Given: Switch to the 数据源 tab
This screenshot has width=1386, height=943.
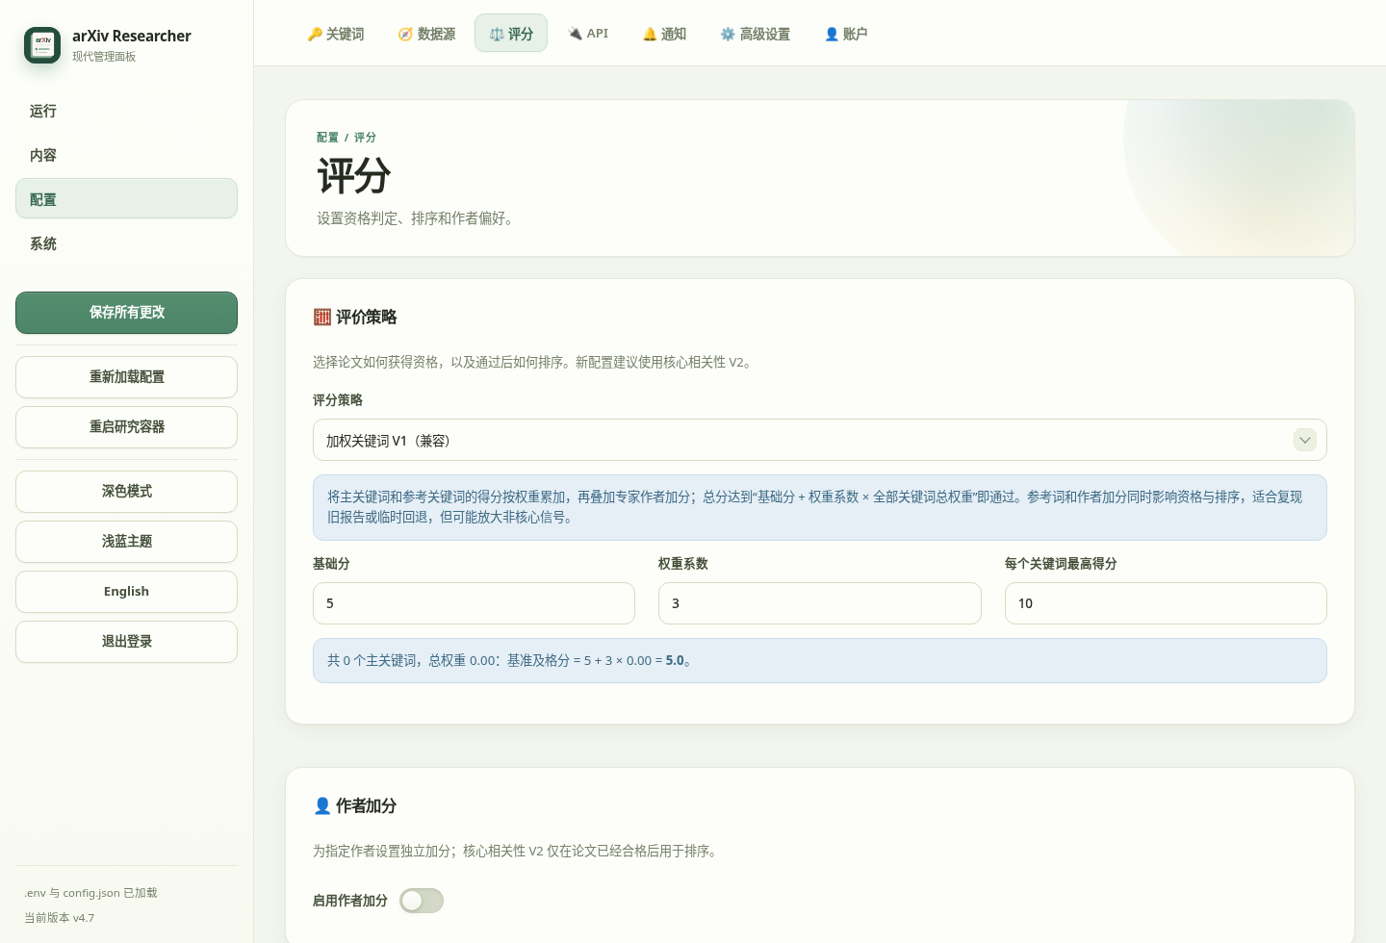Looking at the screenshot, I should [426, 34].
